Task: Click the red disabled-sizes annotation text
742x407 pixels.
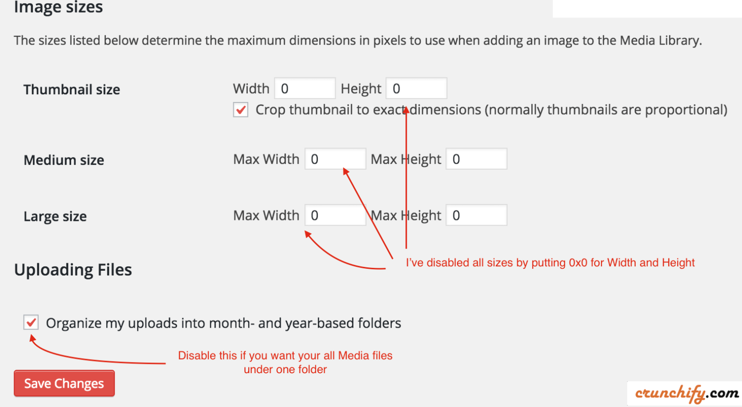Action: (x=550, y=262)
